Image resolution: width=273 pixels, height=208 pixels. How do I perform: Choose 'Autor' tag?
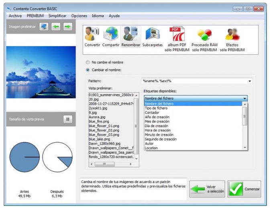pyautogui.click(x=193, y=144)
